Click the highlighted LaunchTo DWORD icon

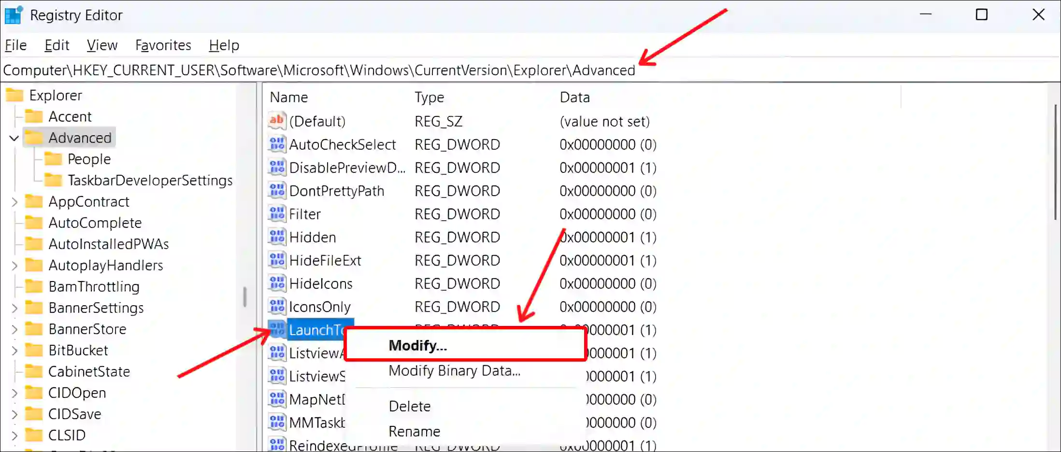coord(277,329)
